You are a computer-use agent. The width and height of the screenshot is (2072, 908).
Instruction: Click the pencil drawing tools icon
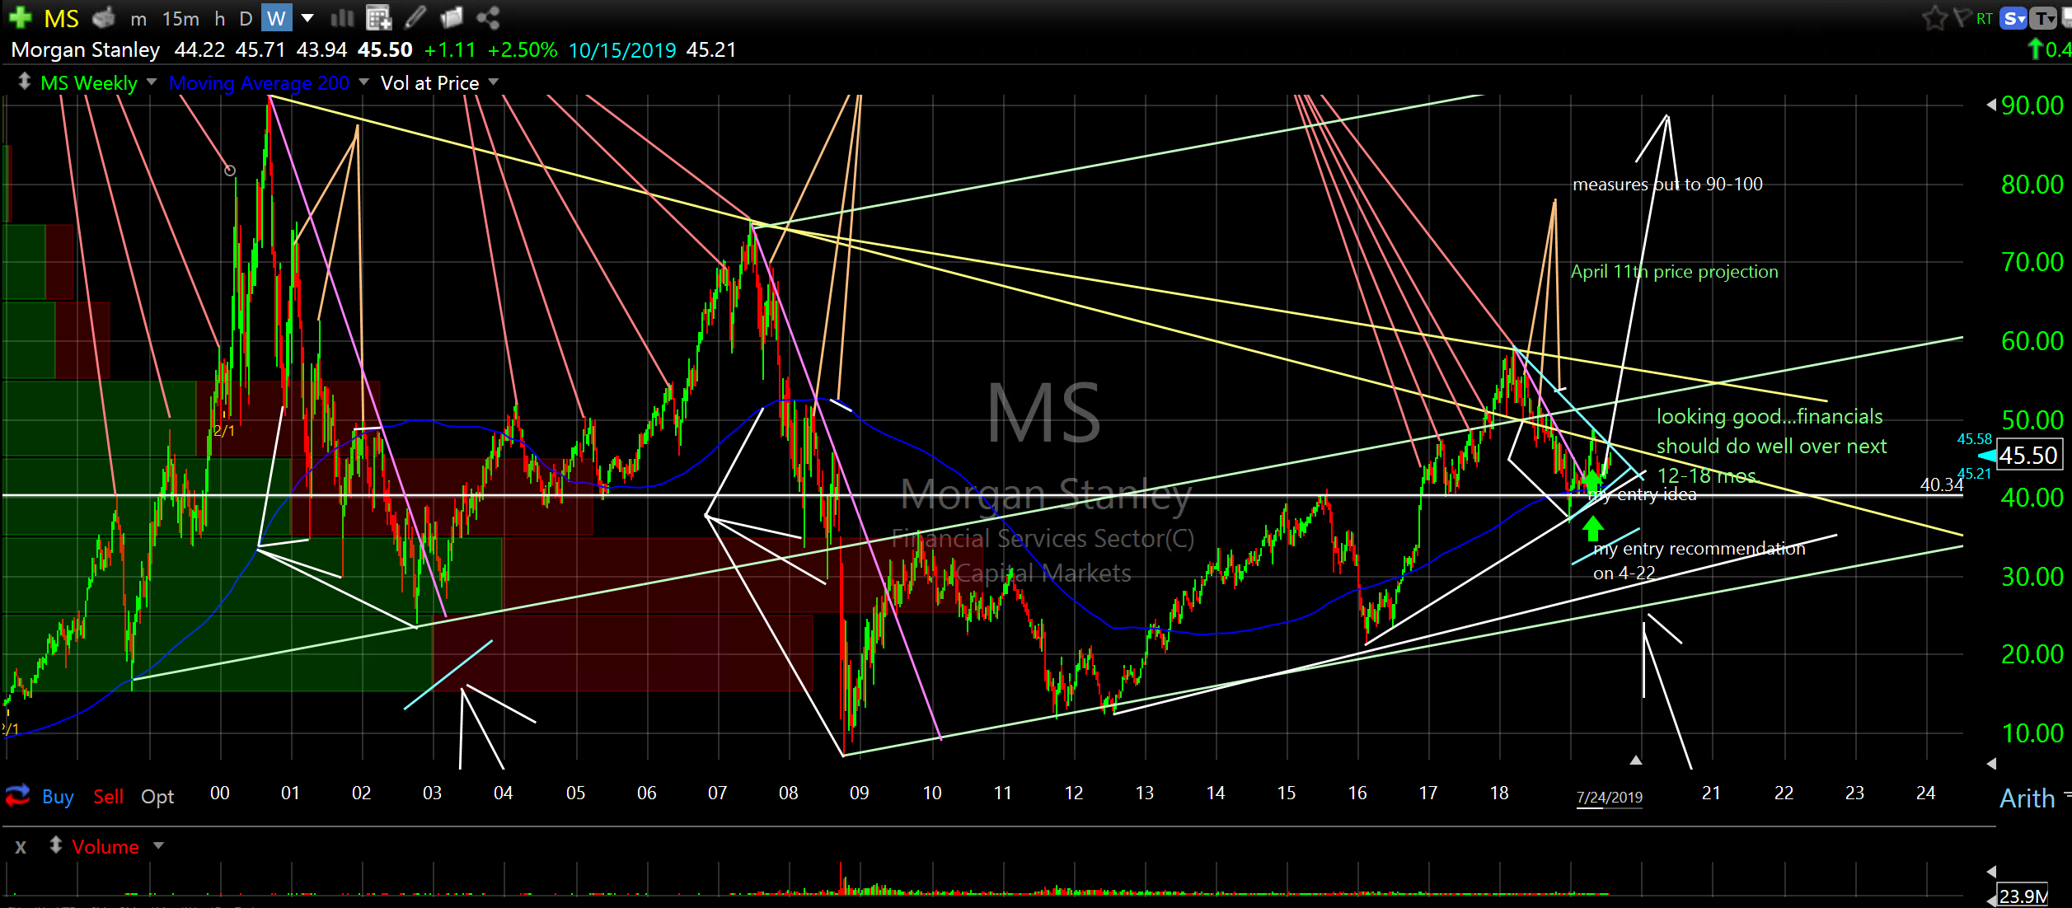415,17
